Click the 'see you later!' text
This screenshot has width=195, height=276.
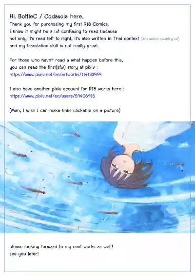[24, 254]
